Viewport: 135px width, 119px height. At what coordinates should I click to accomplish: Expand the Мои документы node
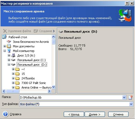click(x=5, y=46)
